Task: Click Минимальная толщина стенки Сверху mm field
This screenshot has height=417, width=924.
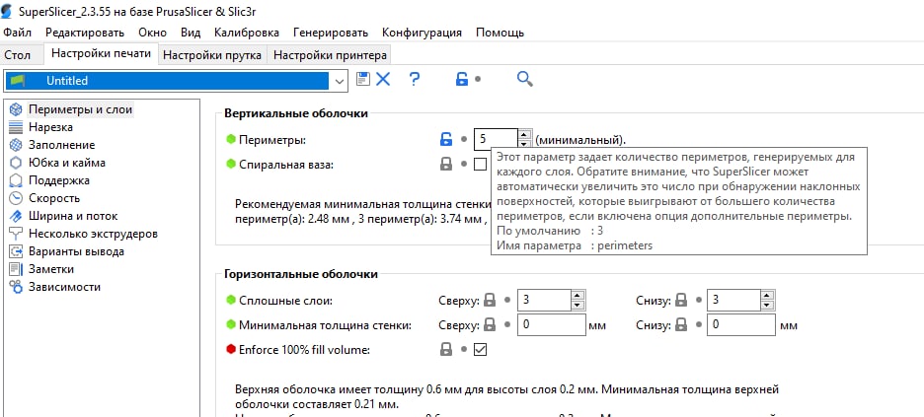Action: click(552, 324)
